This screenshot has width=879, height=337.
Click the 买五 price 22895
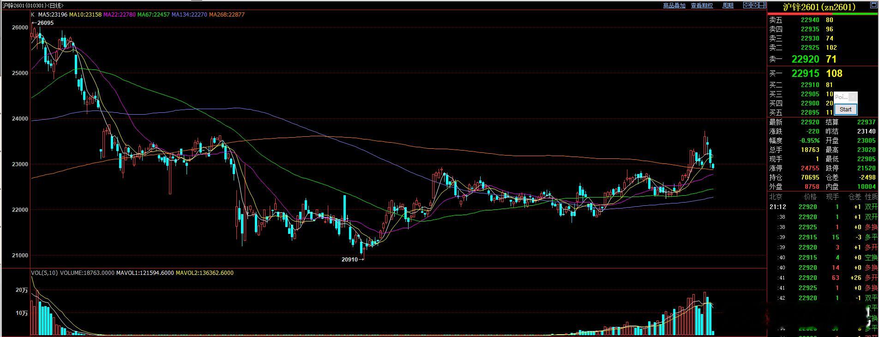click(x=810, y=112)
